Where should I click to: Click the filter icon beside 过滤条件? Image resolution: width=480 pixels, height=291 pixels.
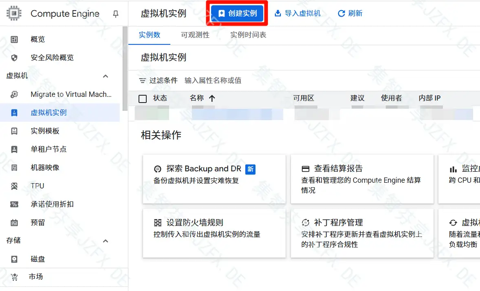pos(142,81)
